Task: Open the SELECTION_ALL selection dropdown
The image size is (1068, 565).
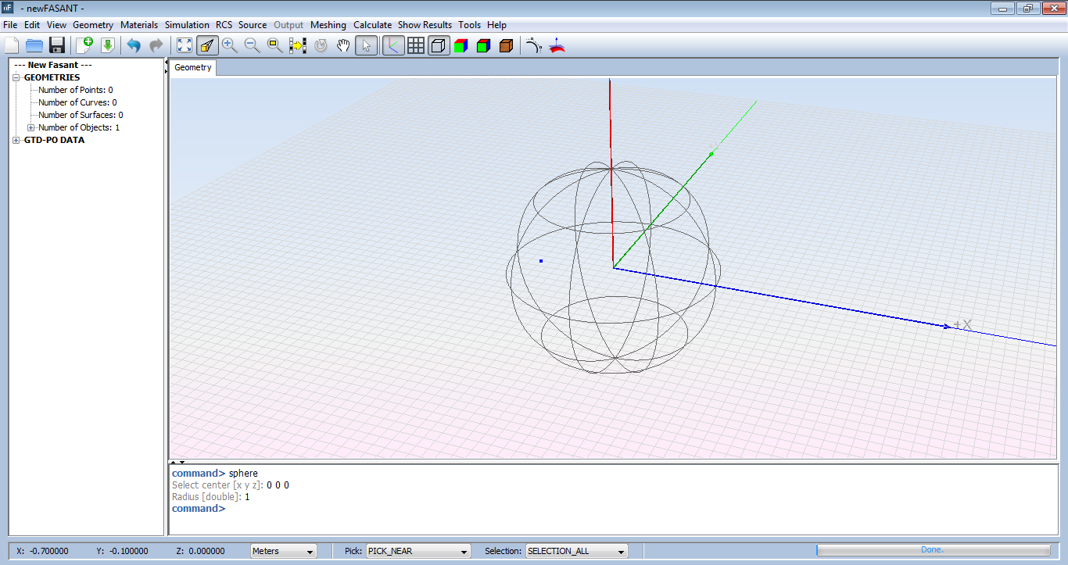Action: pos(622,551)
